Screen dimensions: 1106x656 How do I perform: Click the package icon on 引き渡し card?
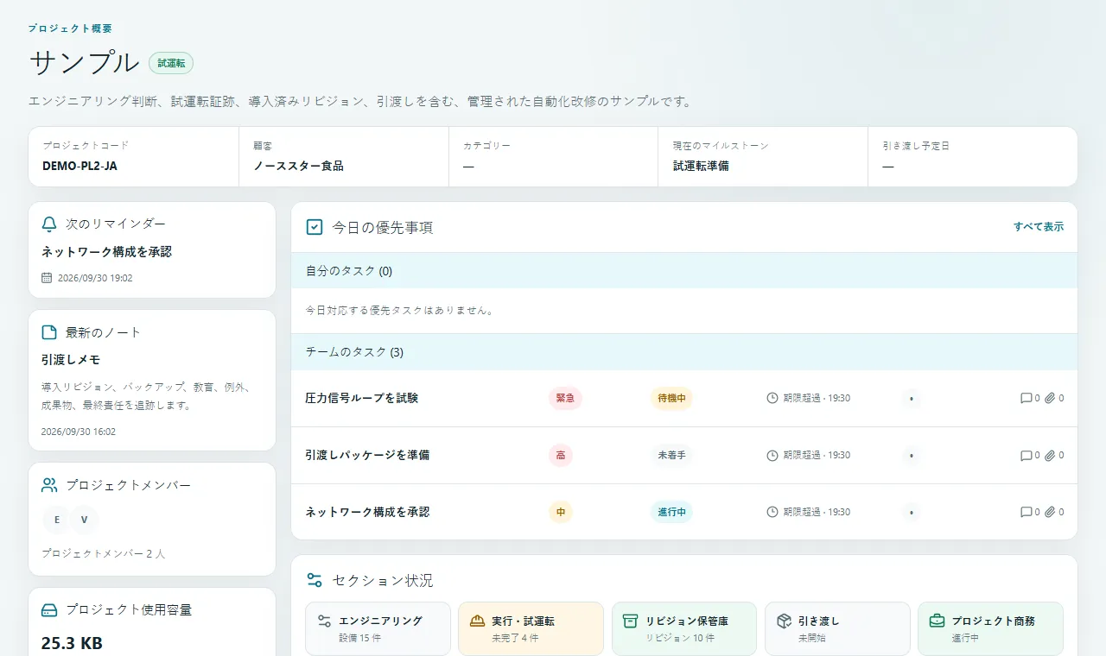[x=784, y=621]
